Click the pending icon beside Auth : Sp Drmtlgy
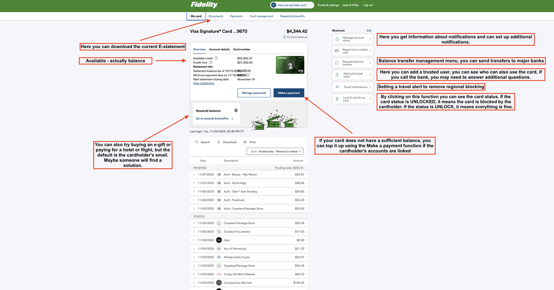Image resolution: width=554 pixels, height=290 pixels. (219, 183)
